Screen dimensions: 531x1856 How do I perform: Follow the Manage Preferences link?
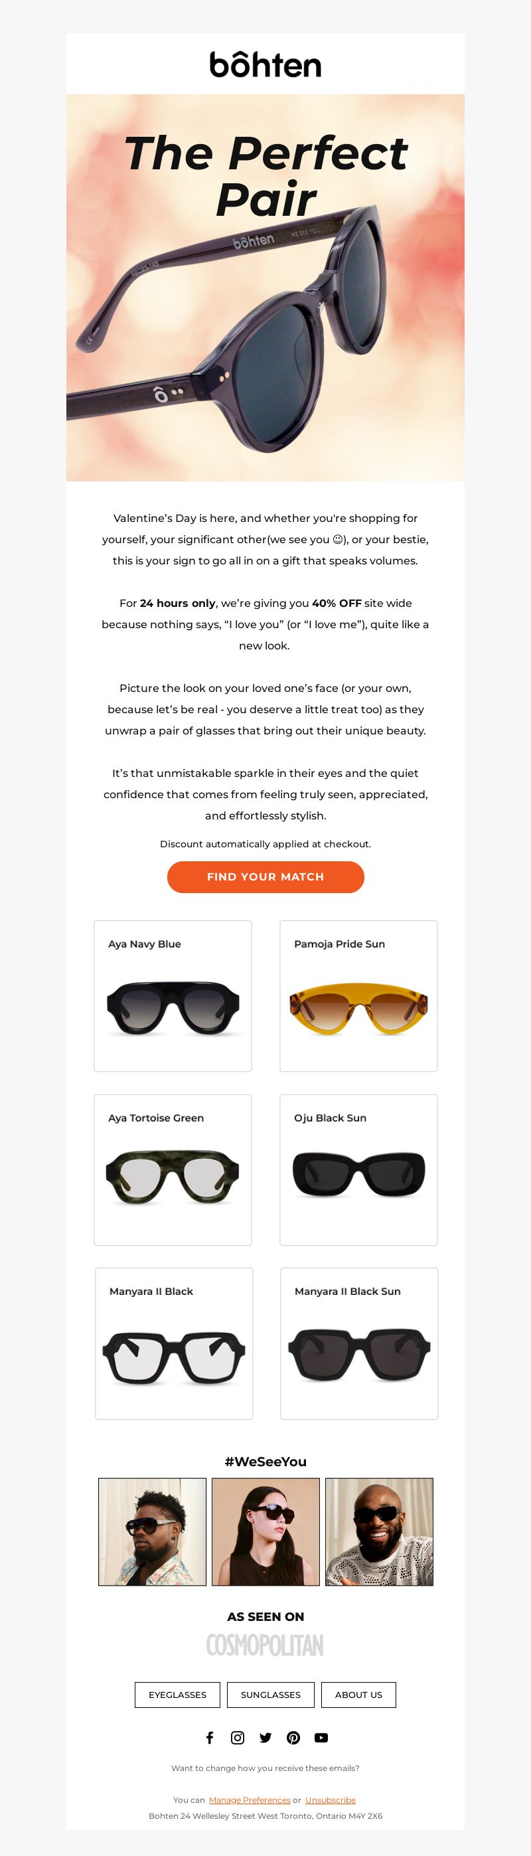pyautogui.click(x=250, y=1800)
